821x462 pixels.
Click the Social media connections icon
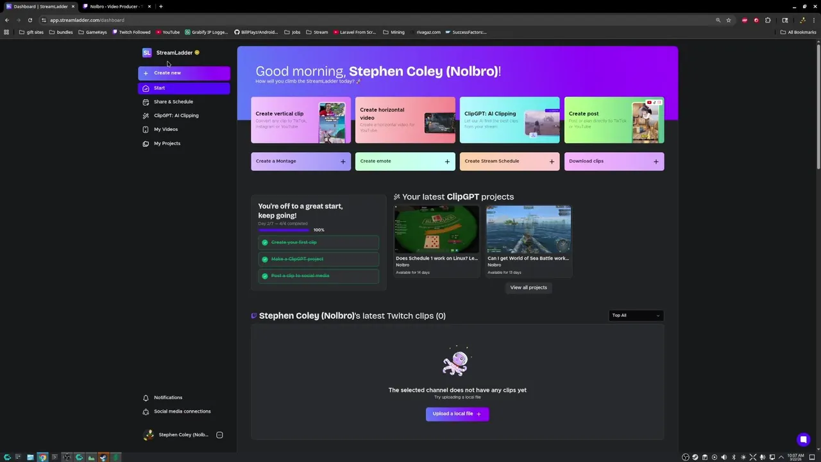[146, 412]
